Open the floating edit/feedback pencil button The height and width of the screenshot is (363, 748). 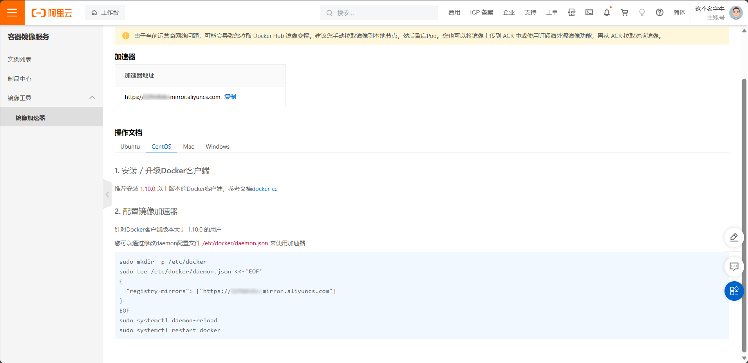(x=734, y=237)
